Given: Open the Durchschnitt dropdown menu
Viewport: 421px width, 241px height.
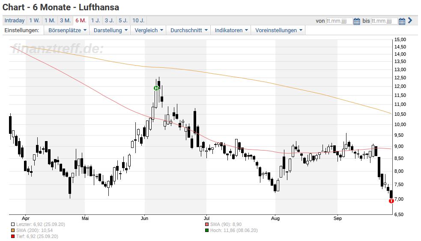Looking at the screenshot, I should point(189,30).
